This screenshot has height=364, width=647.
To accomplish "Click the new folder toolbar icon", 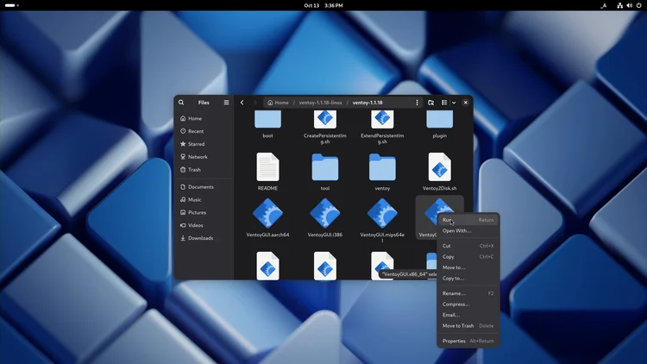I will (x=430, y=103).
